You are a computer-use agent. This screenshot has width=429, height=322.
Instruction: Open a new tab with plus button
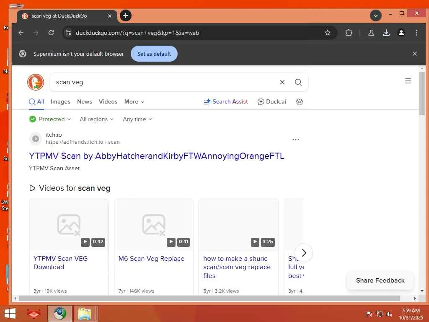[126, 16]
